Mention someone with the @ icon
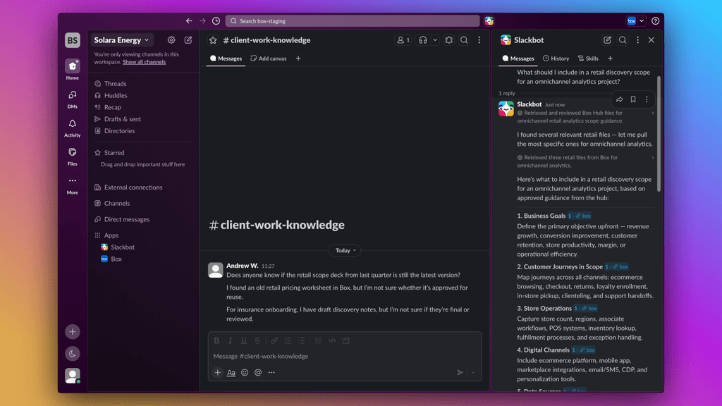 (258, 372)
